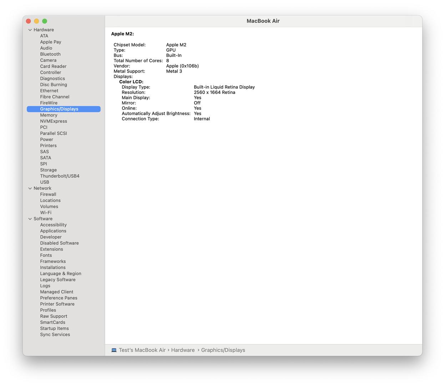The width and height of the screenshot is (445, 386).
Task: Select Managed Client item
Action: tap(56, 292)
